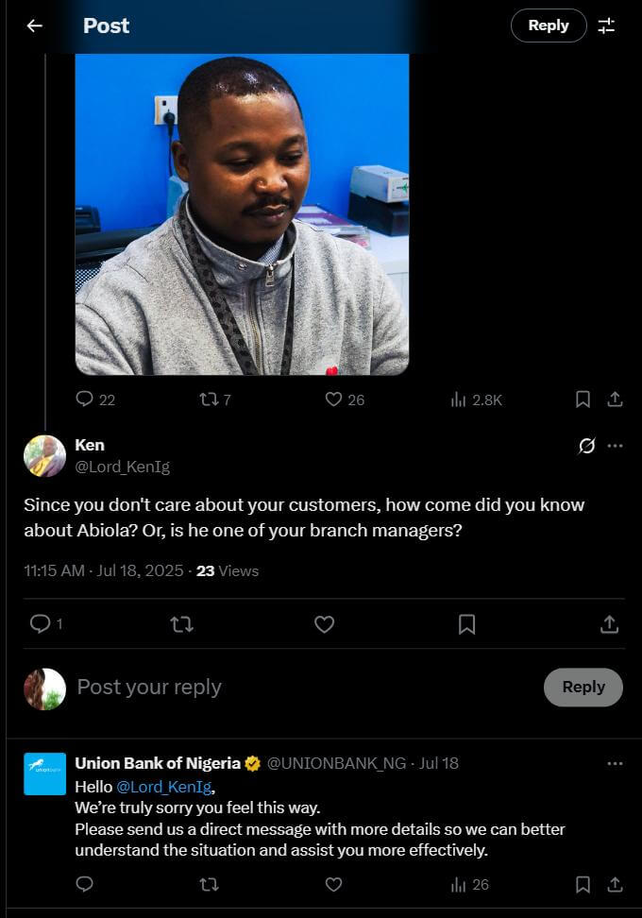Bookmark the photo post
Image resolution: width=642 pixels, height=918 pixels.
[x=583, y=399]
